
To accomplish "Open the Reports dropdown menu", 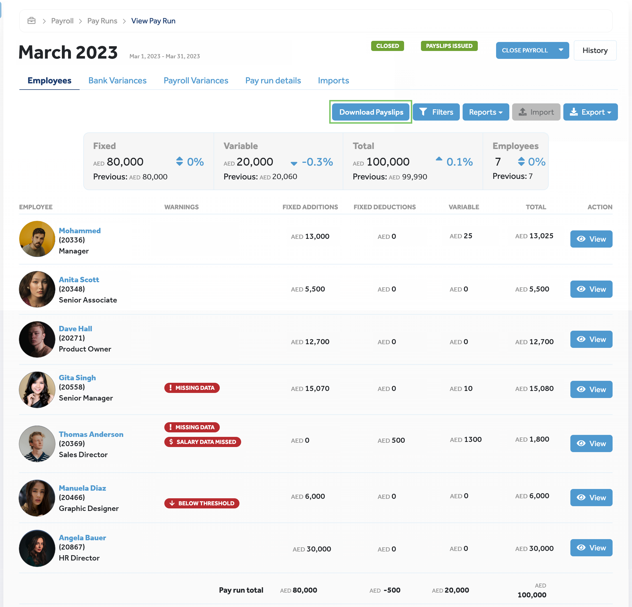I will 485,112.
